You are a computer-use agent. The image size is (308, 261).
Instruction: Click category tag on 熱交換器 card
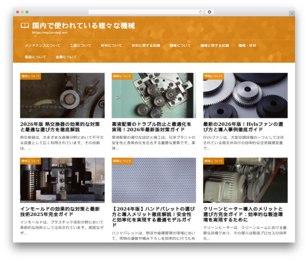click(31, 76)
